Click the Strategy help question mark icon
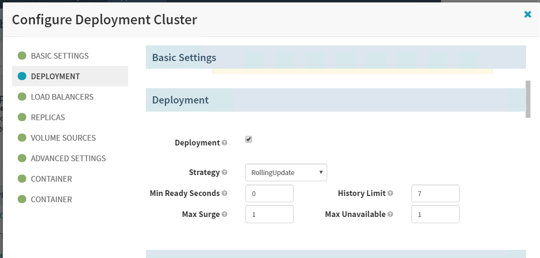Screen dimensions: 540x258 tap(225, 172)
